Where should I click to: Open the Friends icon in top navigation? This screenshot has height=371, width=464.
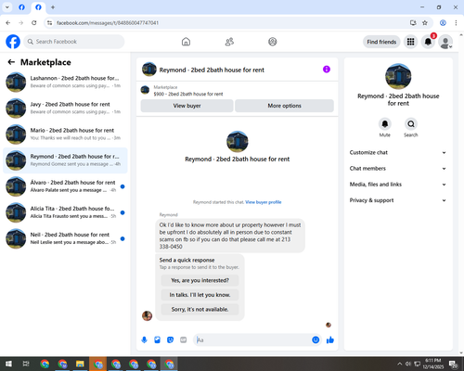pyautogui.click(x=229, y=42)
